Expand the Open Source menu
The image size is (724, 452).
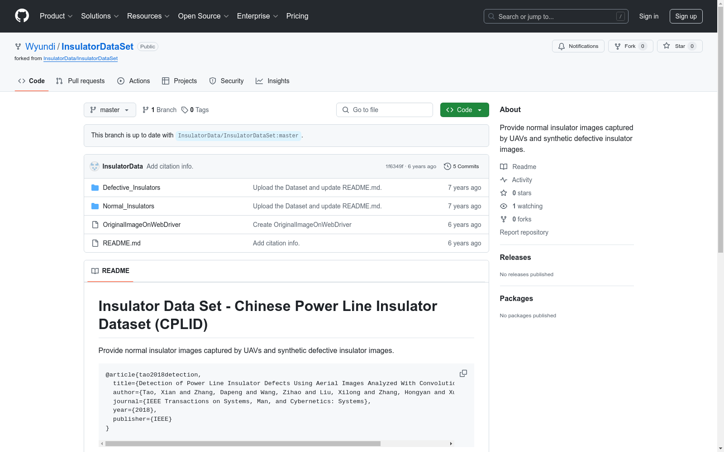203,16
